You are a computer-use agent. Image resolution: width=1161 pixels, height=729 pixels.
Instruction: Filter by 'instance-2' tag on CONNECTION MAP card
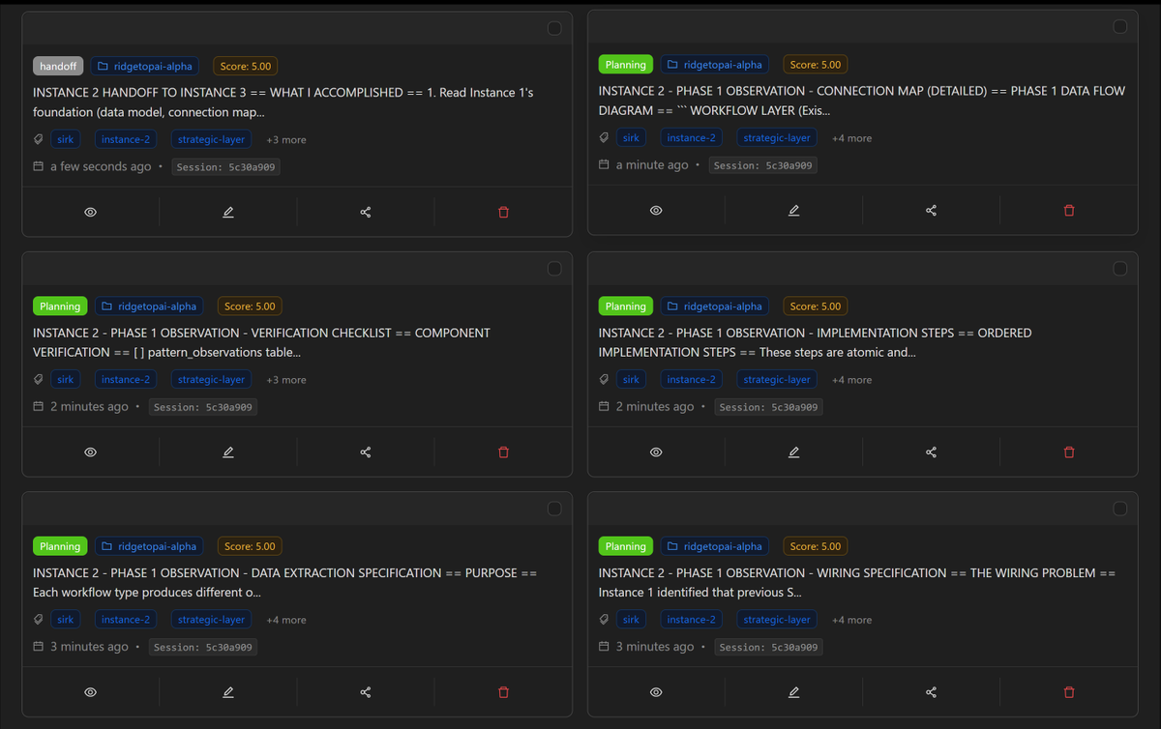(x=692, y=138)
